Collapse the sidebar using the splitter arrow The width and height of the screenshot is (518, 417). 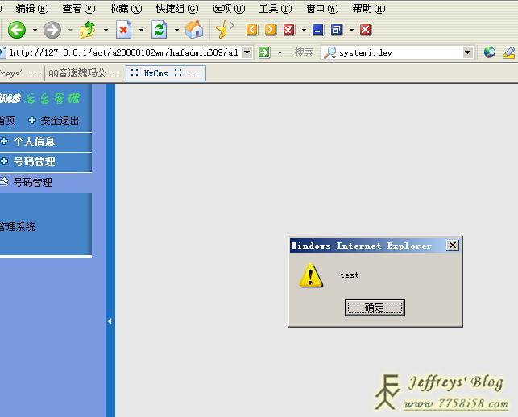click(110, 321)
